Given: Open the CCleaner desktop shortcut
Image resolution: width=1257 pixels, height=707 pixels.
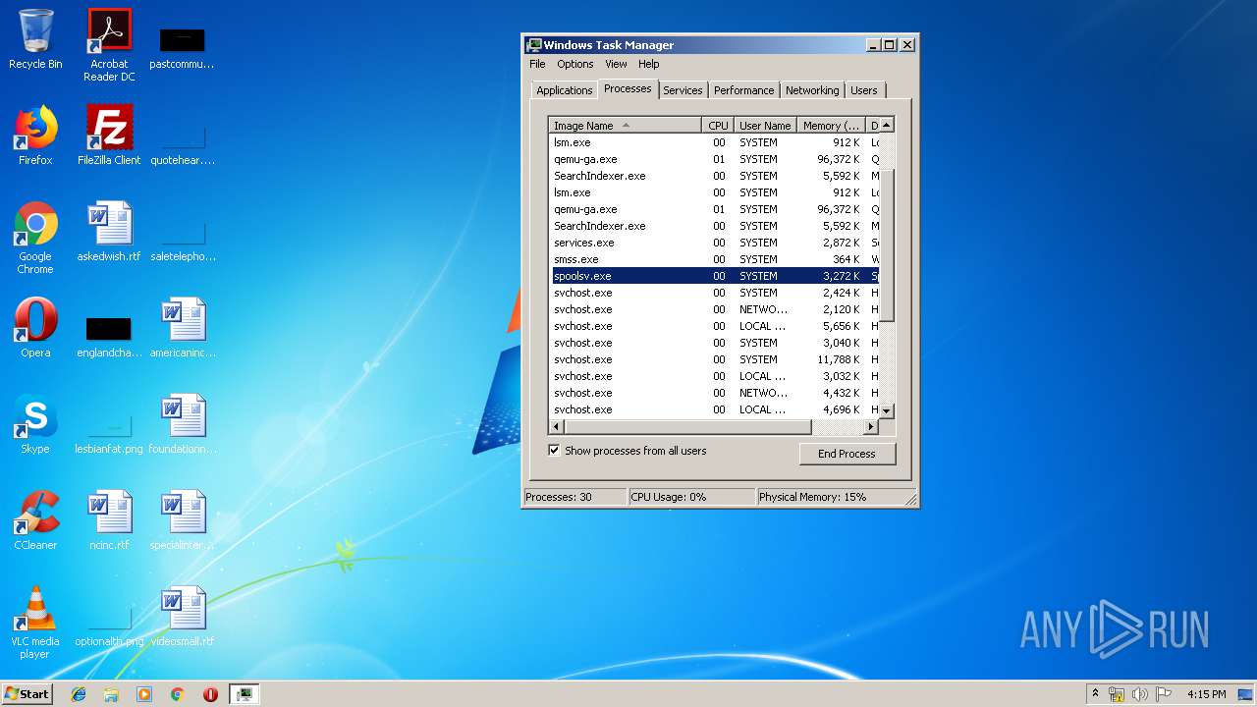Looking at the screenshot, I should 35,520.
